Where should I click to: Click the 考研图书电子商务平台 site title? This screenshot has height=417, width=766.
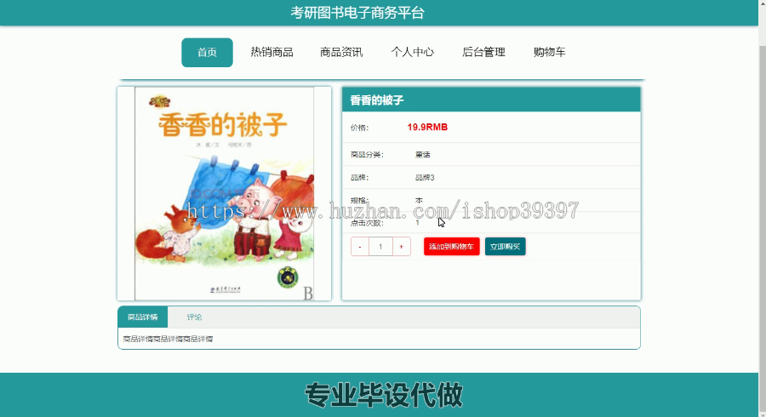tap(357, 13)
